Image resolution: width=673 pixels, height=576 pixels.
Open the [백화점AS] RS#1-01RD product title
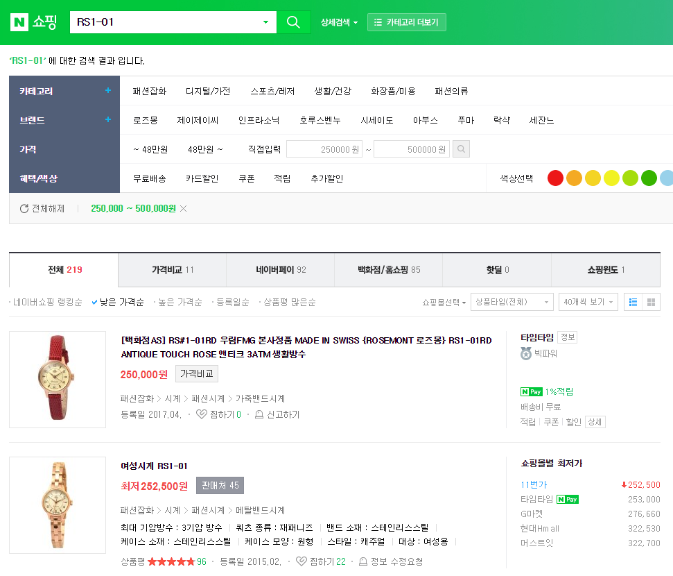(306, 347)
